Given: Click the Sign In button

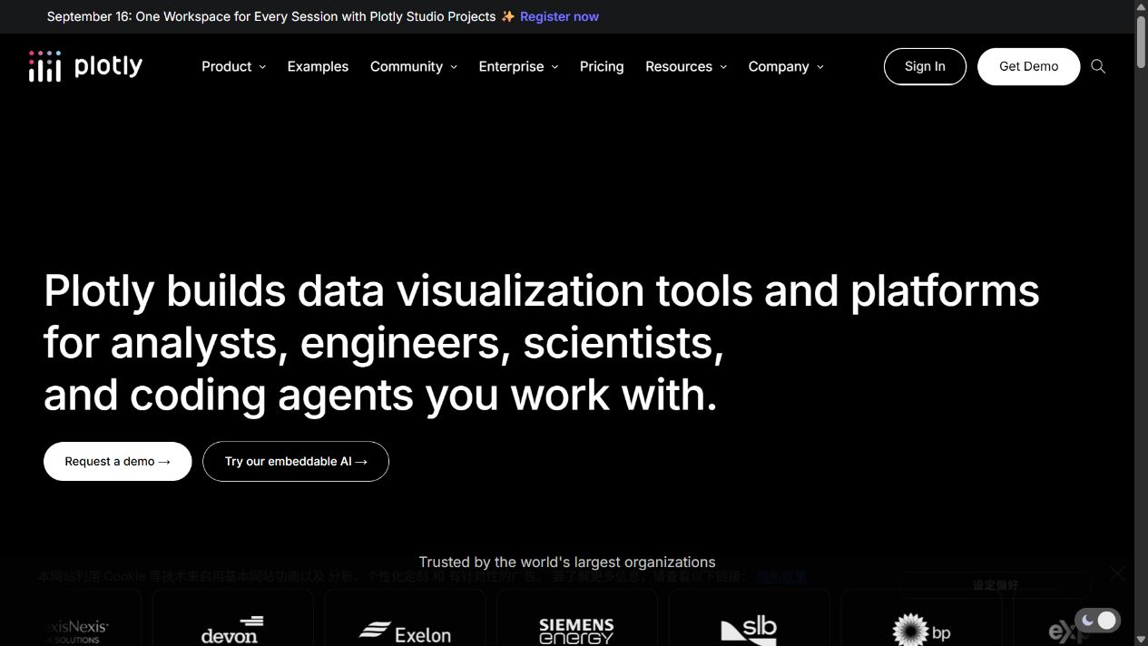Looking at the screenshot, I should (925, 66).
